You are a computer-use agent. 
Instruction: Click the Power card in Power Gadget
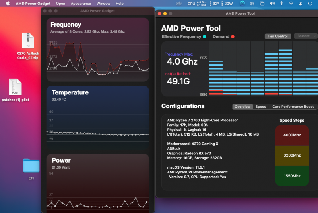98,183
